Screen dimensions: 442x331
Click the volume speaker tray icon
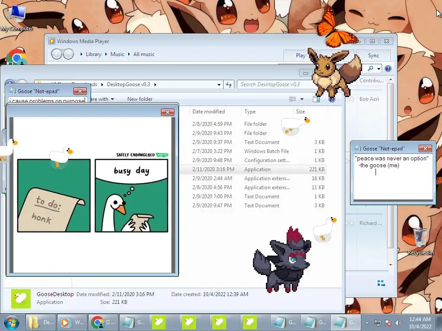point(398,323)
